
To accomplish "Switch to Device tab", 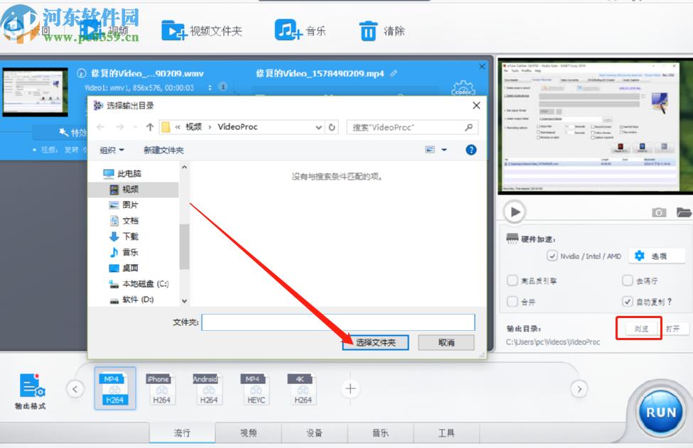I will click(314, 433).
